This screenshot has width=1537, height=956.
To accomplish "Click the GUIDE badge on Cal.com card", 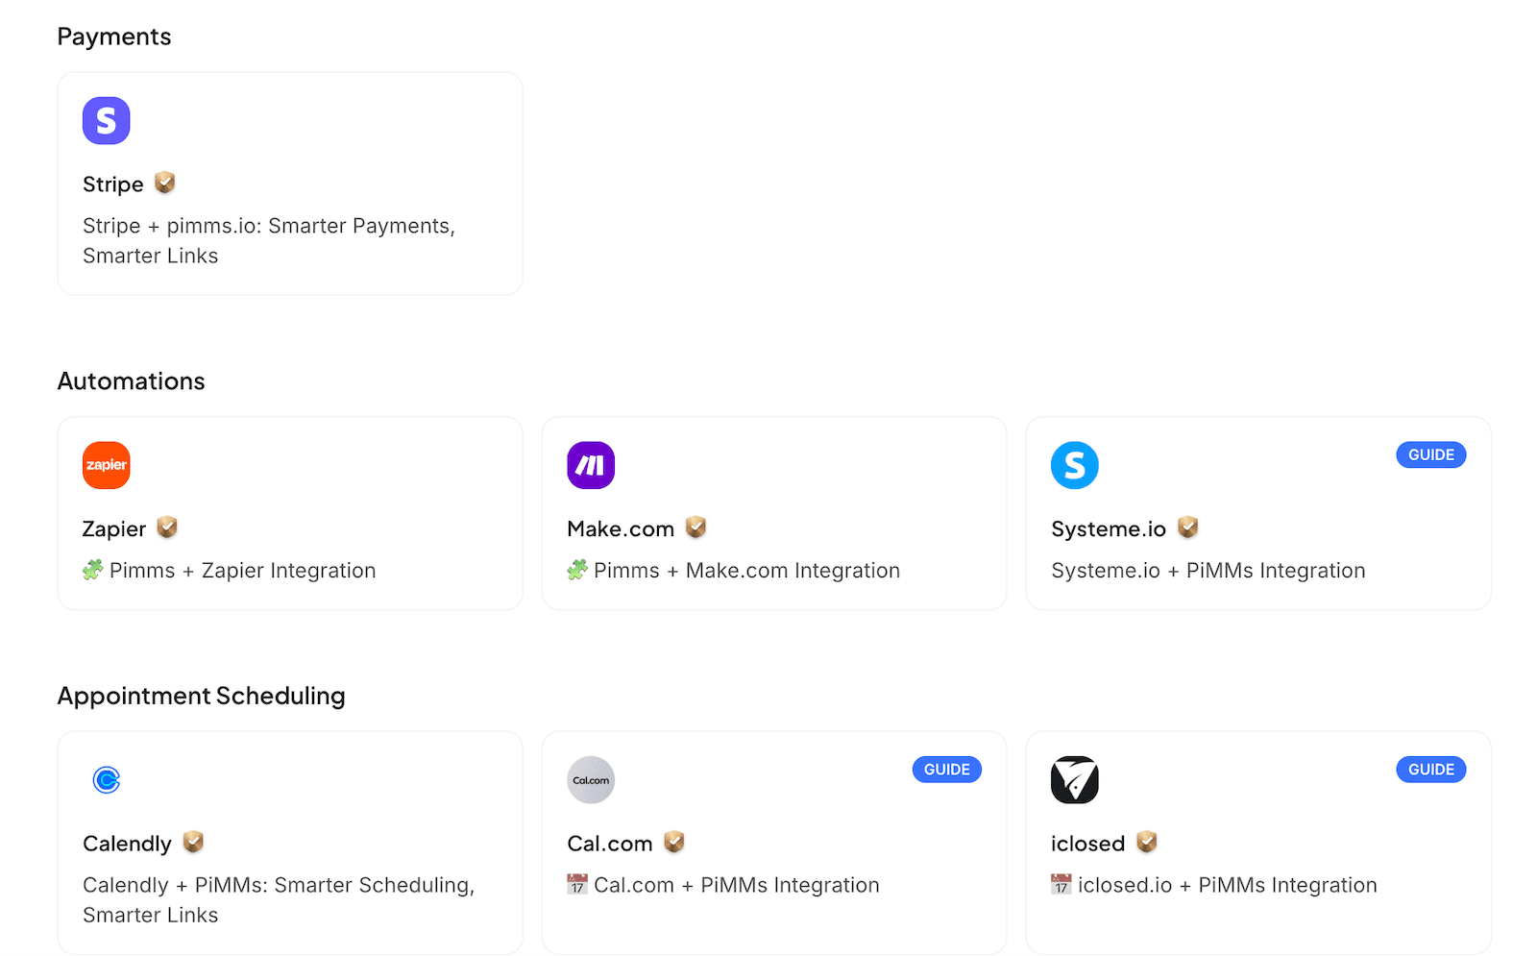I will pyautogui.click(x=946, y=770).
